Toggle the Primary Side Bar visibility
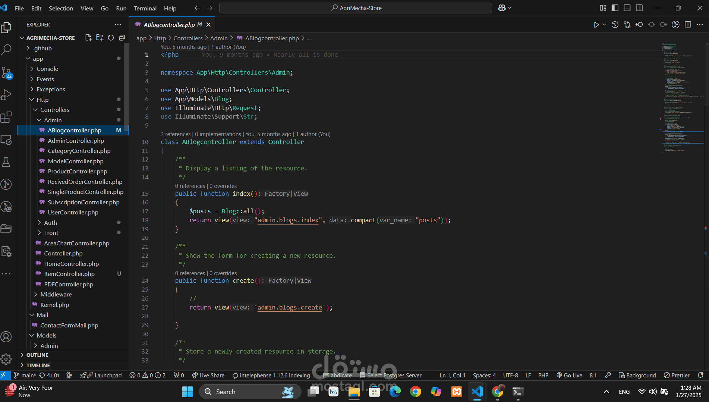 tap(615, 8)
